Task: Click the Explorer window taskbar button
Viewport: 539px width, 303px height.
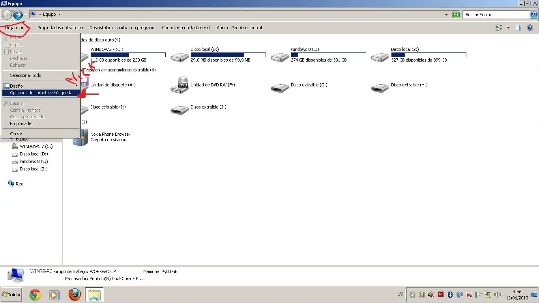Action: point(94,295)
